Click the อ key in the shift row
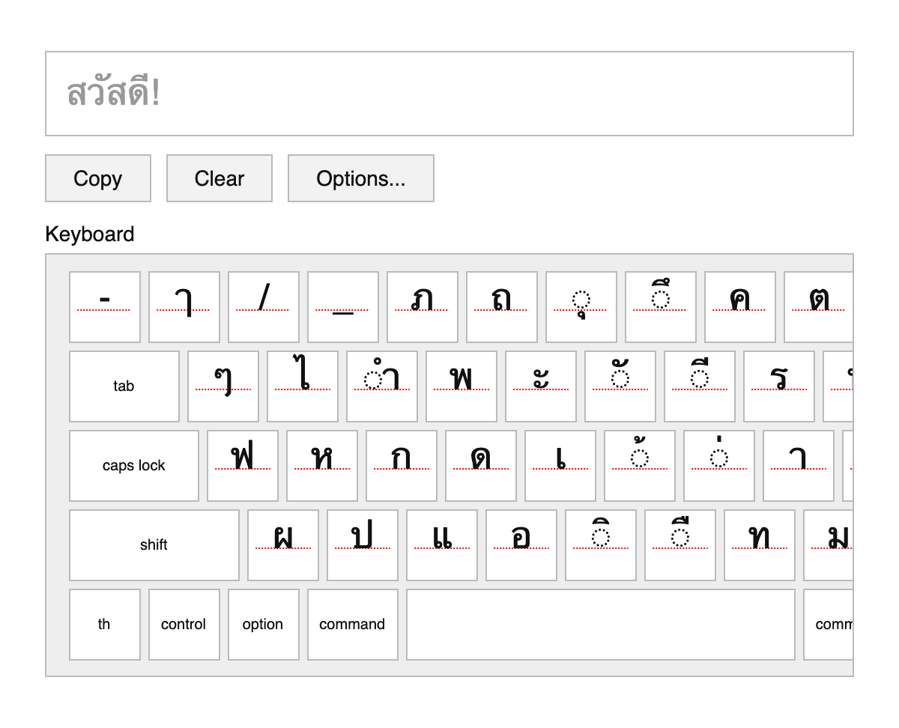 click(521, 545)
